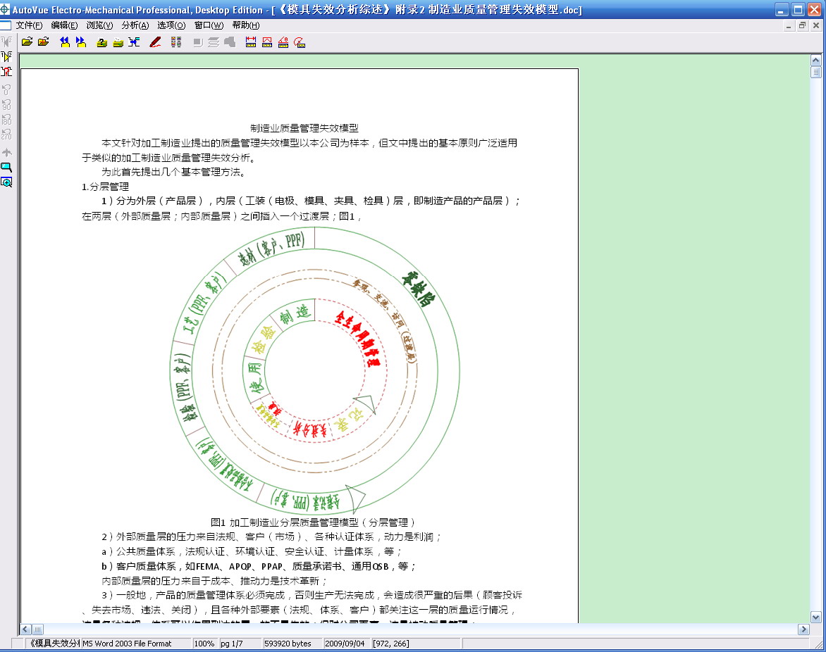Minimize the inner document window
Viewport: 826px width, 652px height.
pyautogui.click(x=789, y=25)
